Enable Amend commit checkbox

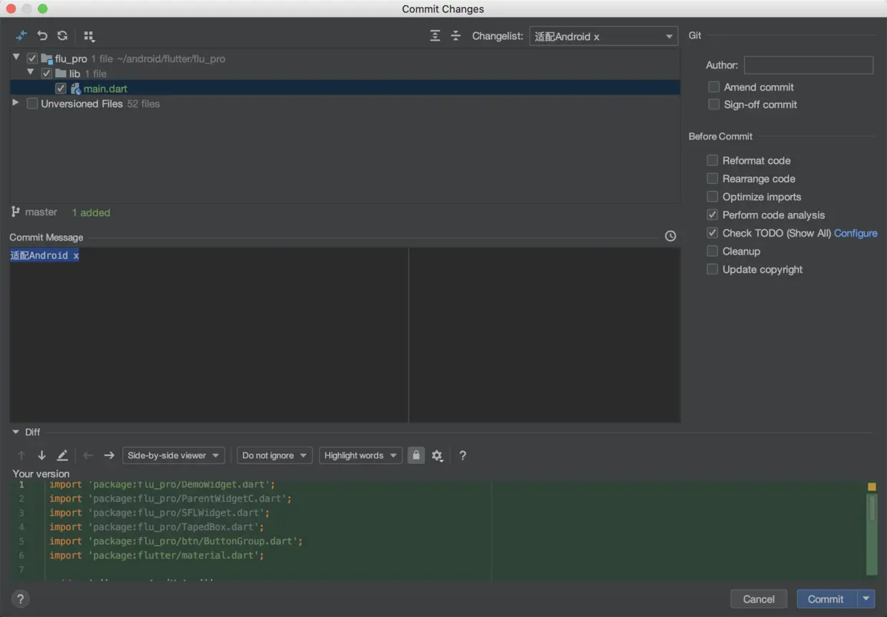pyautogui.click(x=714, y=87)
